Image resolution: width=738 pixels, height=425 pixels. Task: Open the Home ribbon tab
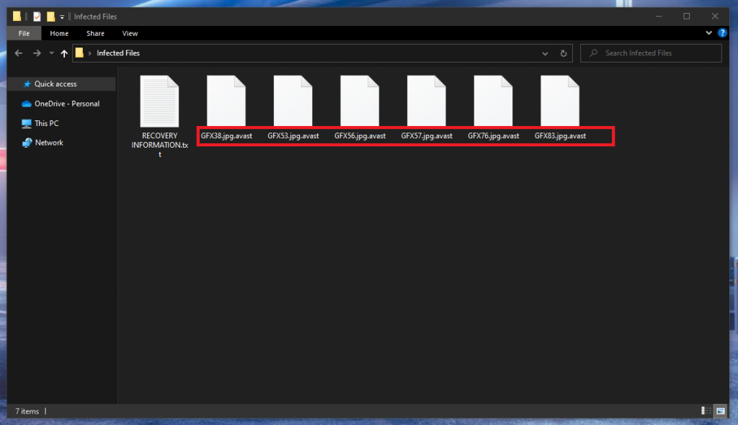(x=59, y=33)
